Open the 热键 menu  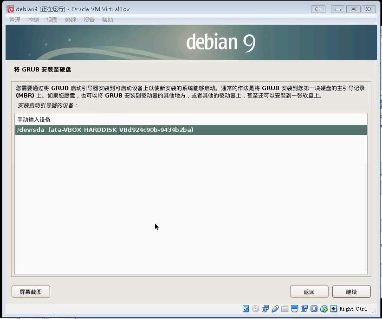71,20
